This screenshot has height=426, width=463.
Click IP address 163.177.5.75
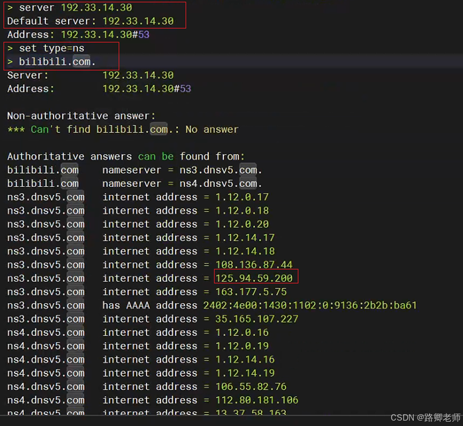tap(251, 292)
